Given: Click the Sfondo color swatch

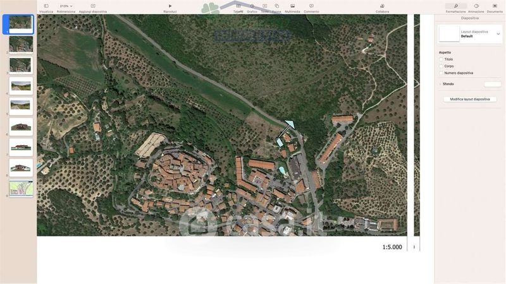Looking at the screenshot, I should pyautogui.click(x=492, y=84).
